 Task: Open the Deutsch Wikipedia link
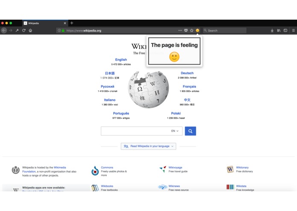coord(187,73)
